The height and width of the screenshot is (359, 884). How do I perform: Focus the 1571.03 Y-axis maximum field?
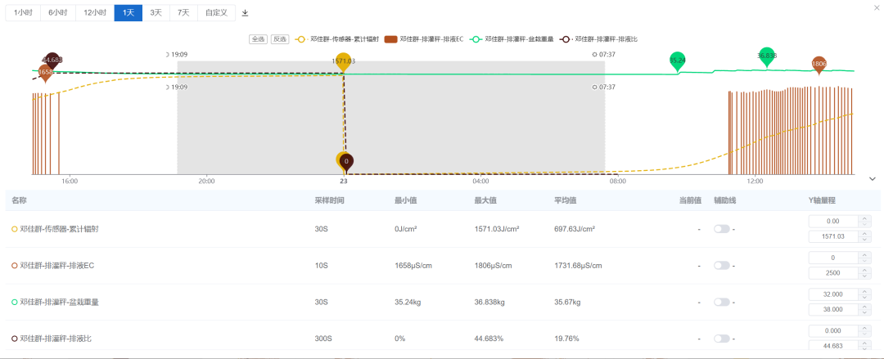tap(833, 236)
